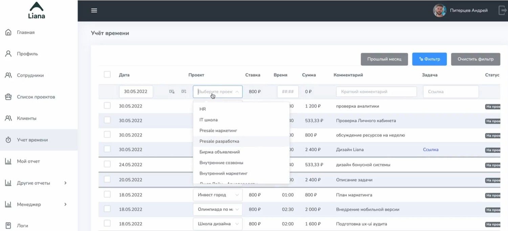
Task: Open the Инвест город project dropdown
Action: 218,195
